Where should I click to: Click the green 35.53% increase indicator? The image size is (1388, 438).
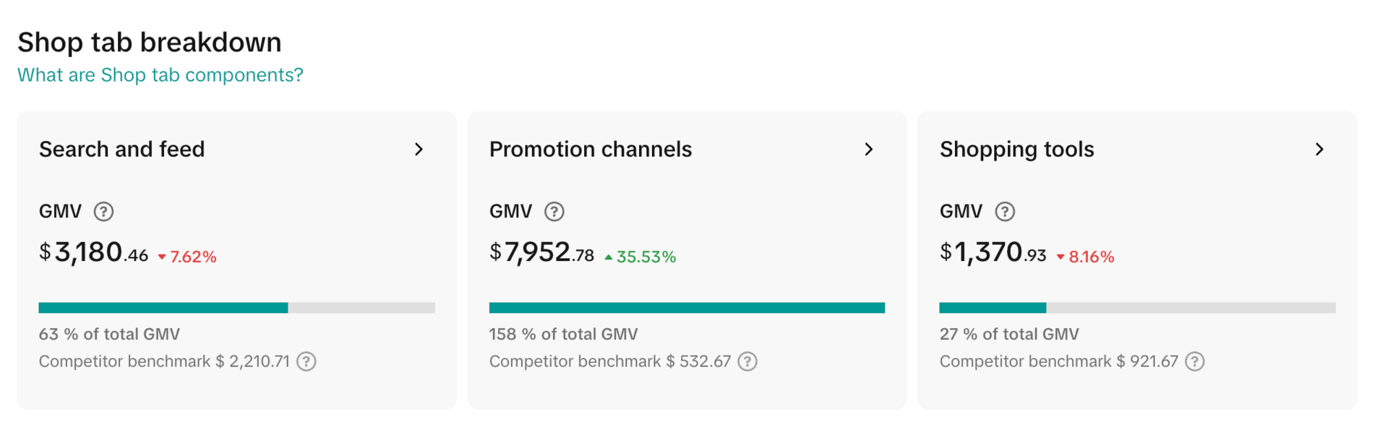click(x=641, y=257)
